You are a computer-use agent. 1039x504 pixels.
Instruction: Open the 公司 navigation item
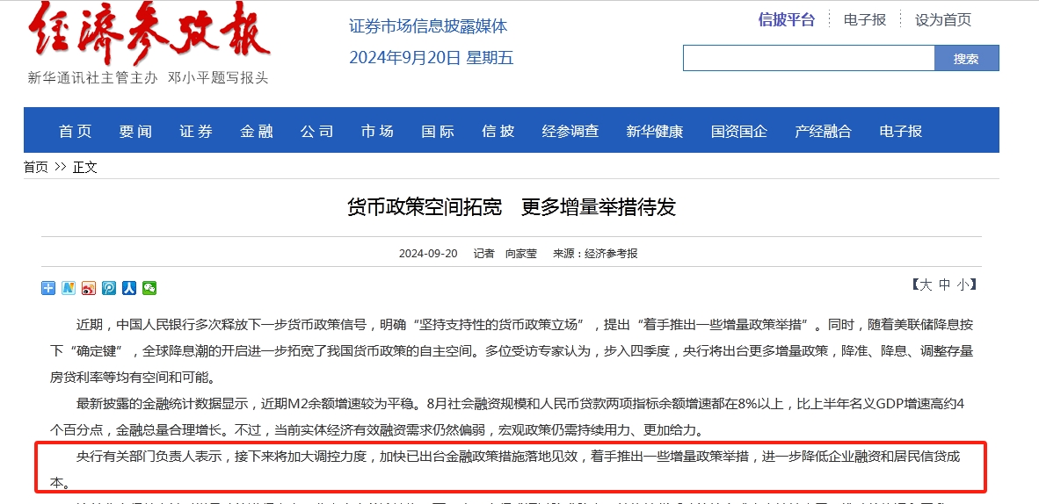pyautogui.click(x=316, y=131)
